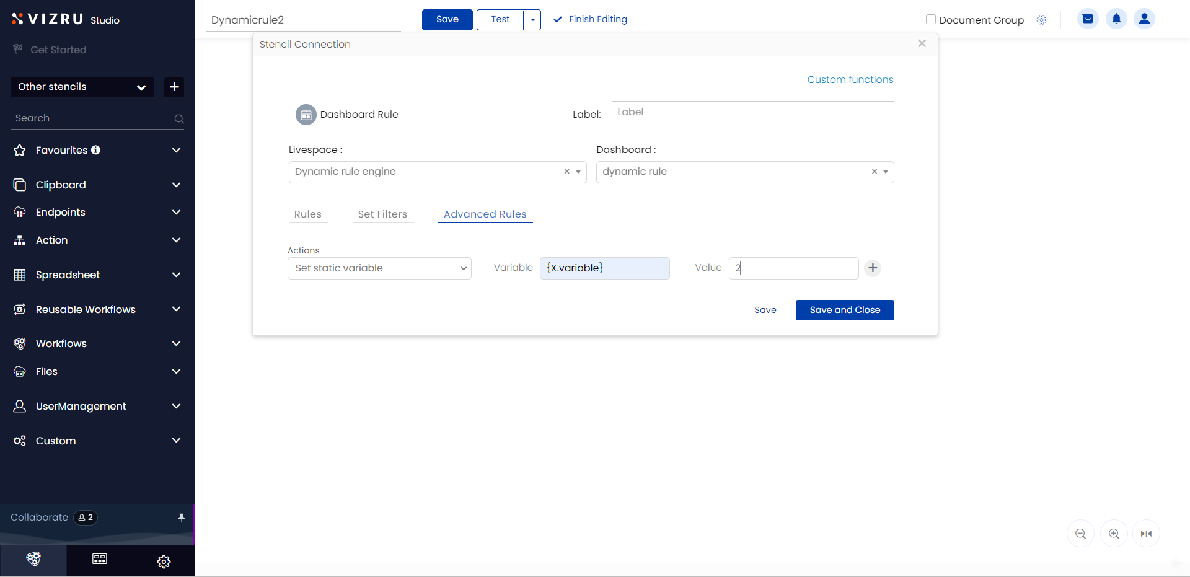
Task: Switch to the Rules tab
Action: 307,214
